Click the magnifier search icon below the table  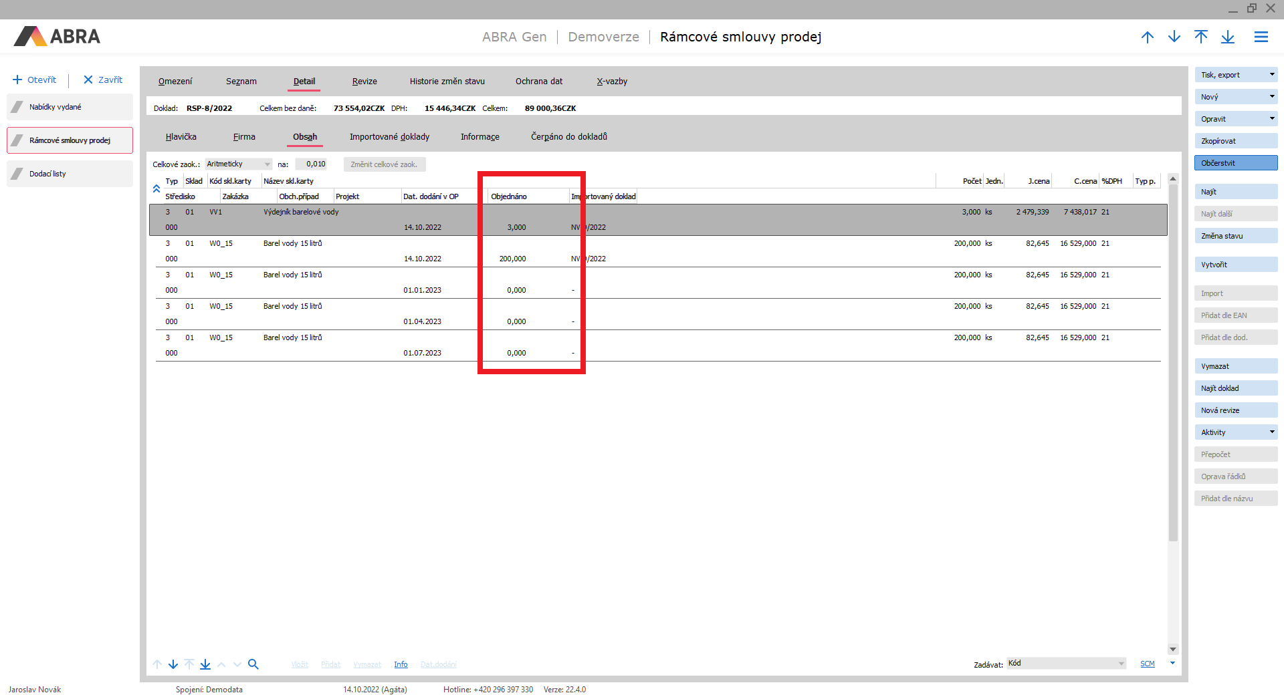pos(253,664)
